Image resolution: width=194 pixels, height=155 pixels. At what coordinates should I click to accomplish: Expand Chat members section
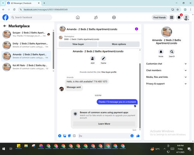click(166, 71)
